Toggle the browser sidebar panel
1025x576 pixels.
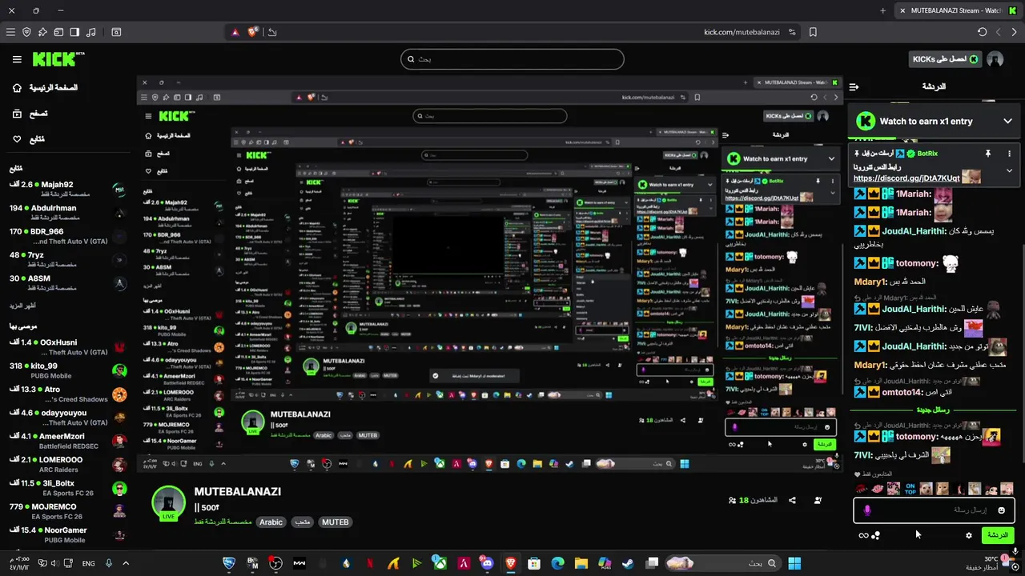pyautogui.click(x=74, y=32)
